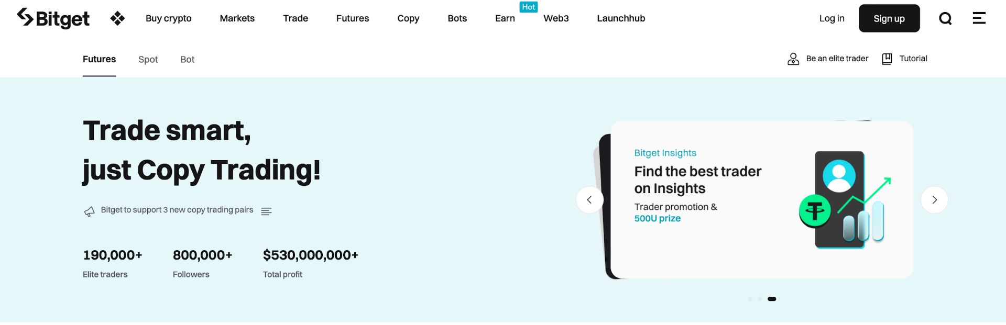
Task: Open the Earn menu with Hot badge
Action: [505, 18]
